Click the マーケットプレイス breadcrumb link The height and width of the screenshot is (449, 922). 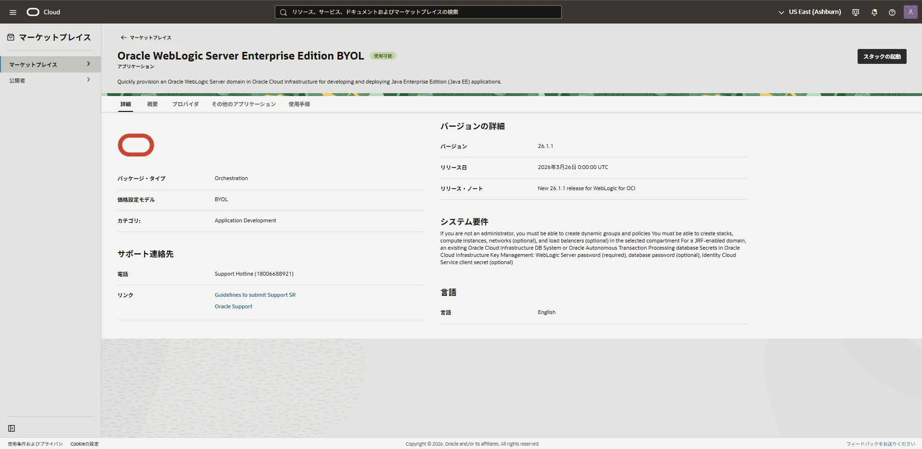pyautogui.click(x=150, y=37)
